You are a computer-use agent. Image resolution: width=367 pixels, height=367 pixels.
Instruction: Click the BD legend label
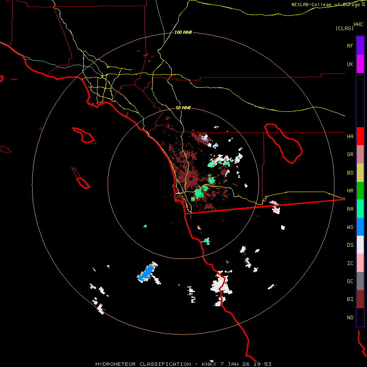(350, 173)
